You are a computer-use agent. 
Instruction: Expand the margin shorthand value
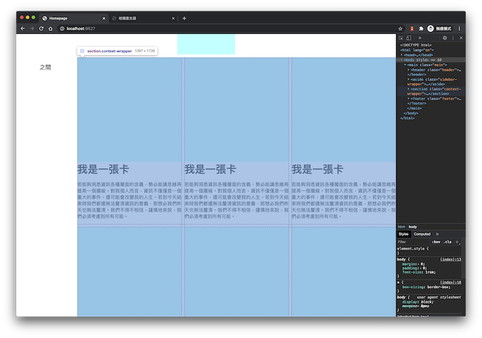(419, 264)
